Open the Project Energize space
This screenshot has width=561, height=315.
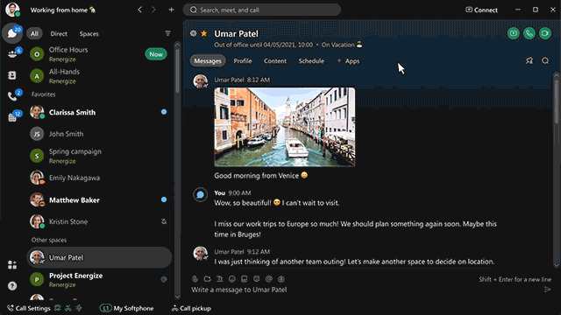pos(99,280)
